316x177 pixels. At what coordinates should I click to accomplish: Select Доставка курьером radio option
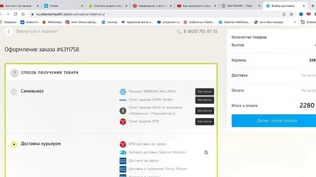(x=14, y=144)
